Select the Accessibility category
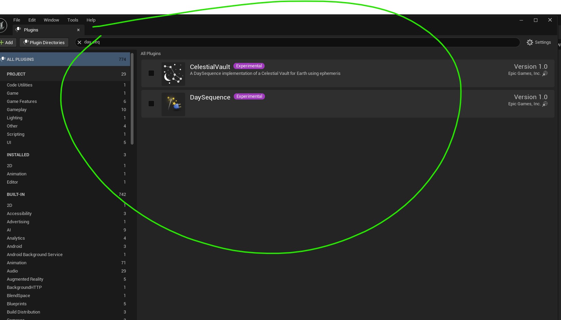 point(65,214)
